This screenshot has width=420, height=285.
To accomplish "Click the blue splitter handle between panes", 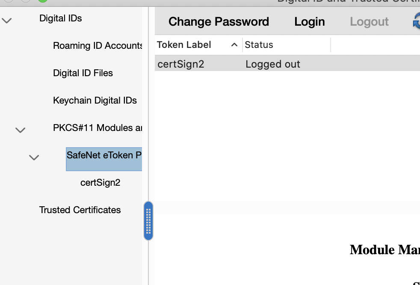I will point(148,221).
